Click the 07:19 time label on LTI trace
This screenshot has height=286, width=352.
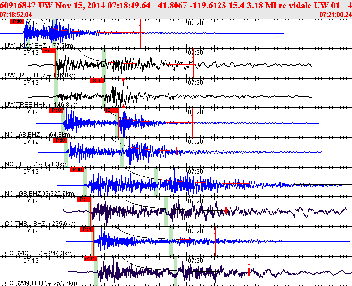[31, 142]
